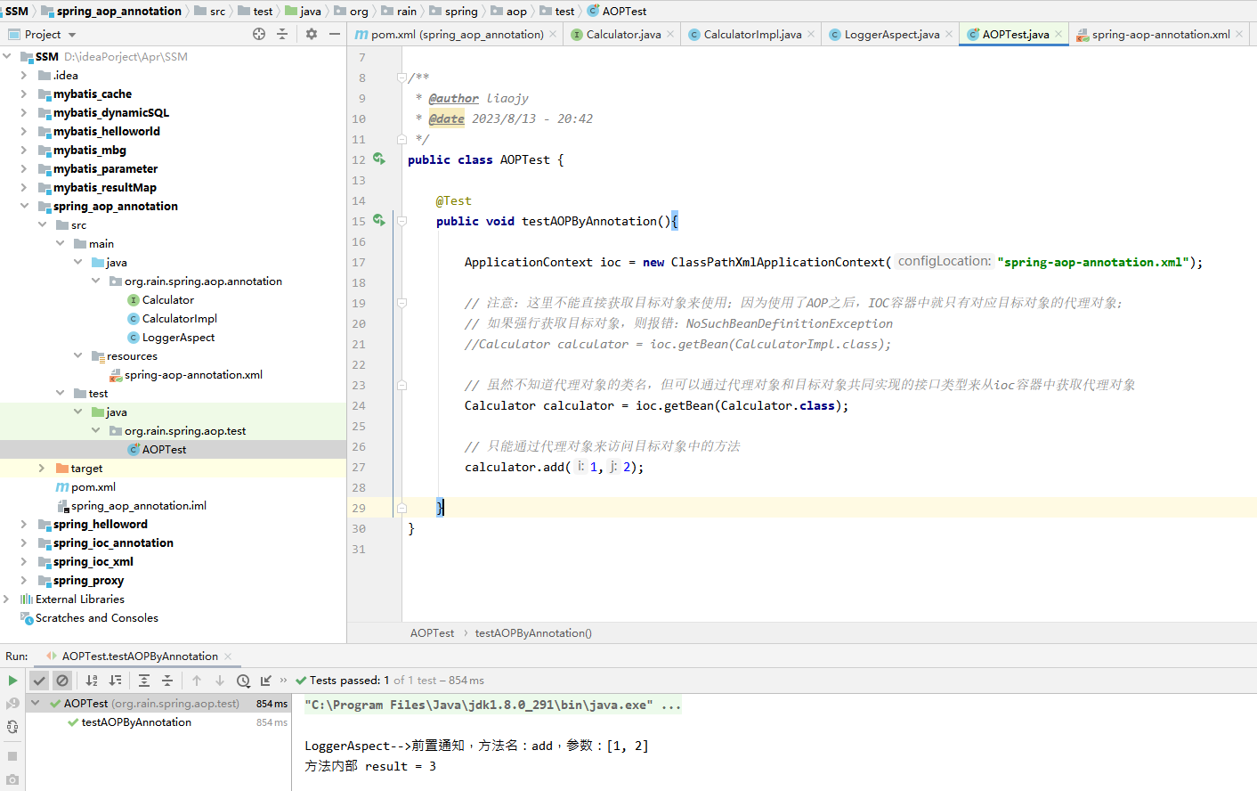
Task: Expand External Libraries node
Action: [7, 599]
